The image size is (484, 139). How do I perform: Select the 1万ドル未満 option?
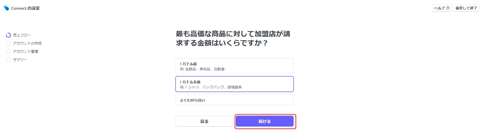234,84
